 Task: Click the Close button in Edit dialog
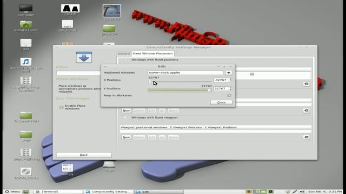(221, 102)
